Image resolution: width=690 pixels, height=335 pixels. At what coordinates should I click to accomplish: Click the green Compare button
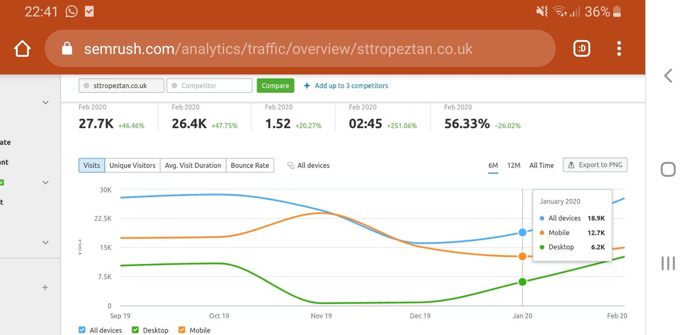click(275, 85)
